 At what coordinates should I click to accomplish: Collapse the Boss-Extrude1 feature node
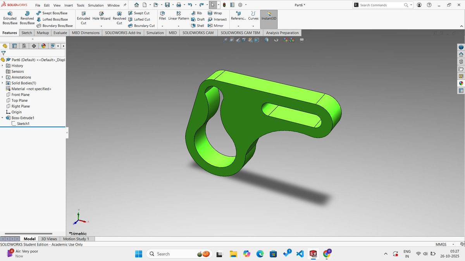coord(2,118)
